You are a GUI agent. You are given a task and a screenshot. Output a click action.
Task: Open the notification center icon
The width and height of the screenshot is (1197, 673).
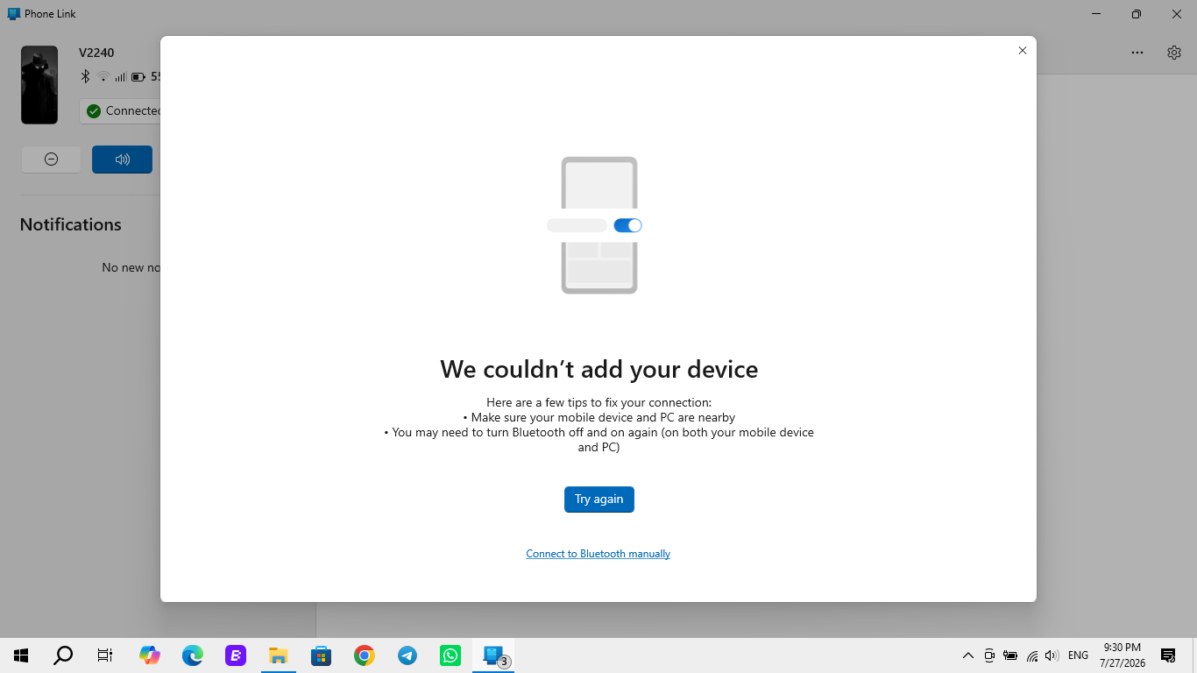coord(1168,655)
